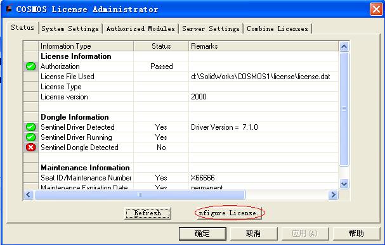Click Yes status for Sentinel Driver Running
Image resolution: width=385 pixels, height=245 pixels.
click(161, 137)
